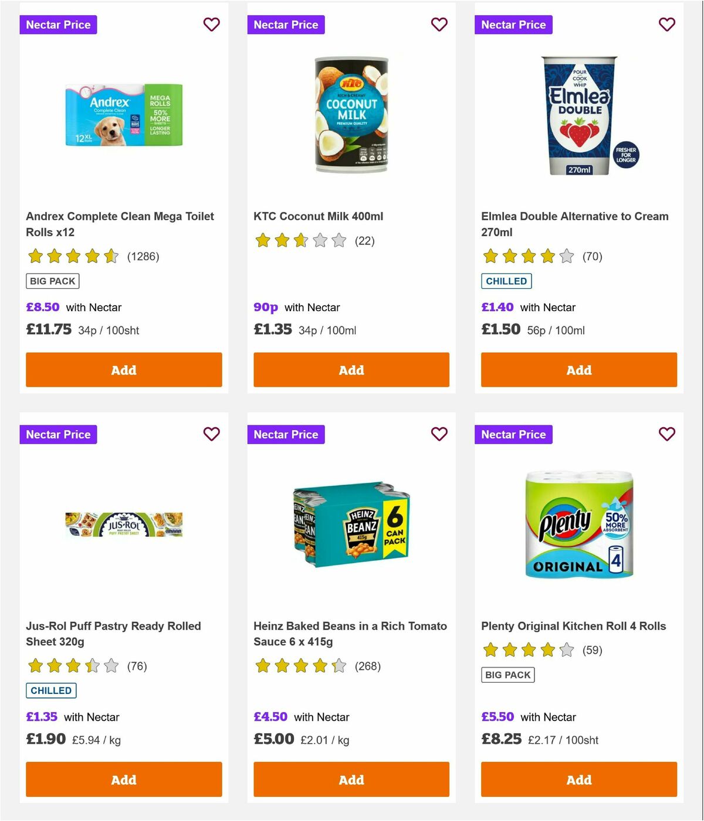Toggle the wishlist heart on Jus-Rol Puff Pastry
Image resolution: width=704 pixels, height=821 pixels.
[x=211, y=434]
